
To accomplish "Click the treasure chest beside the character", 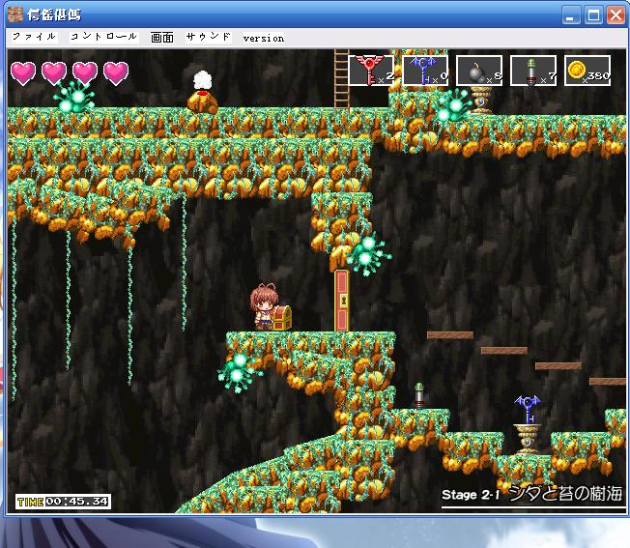I will pyautogui.click(x=282, y=318).
